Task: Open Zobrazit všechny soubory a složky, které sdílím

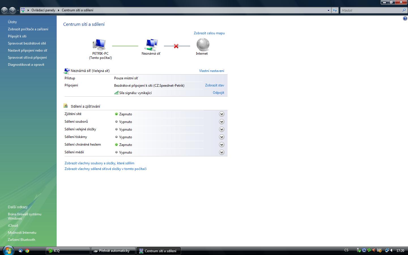Action: pyautogui.click(x=99, y=163)
